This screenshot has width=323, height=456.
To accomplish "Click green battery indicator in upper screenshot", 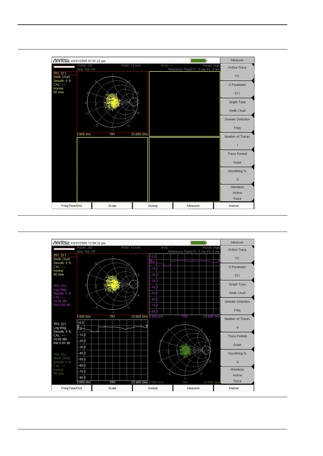I will (198, 60).
